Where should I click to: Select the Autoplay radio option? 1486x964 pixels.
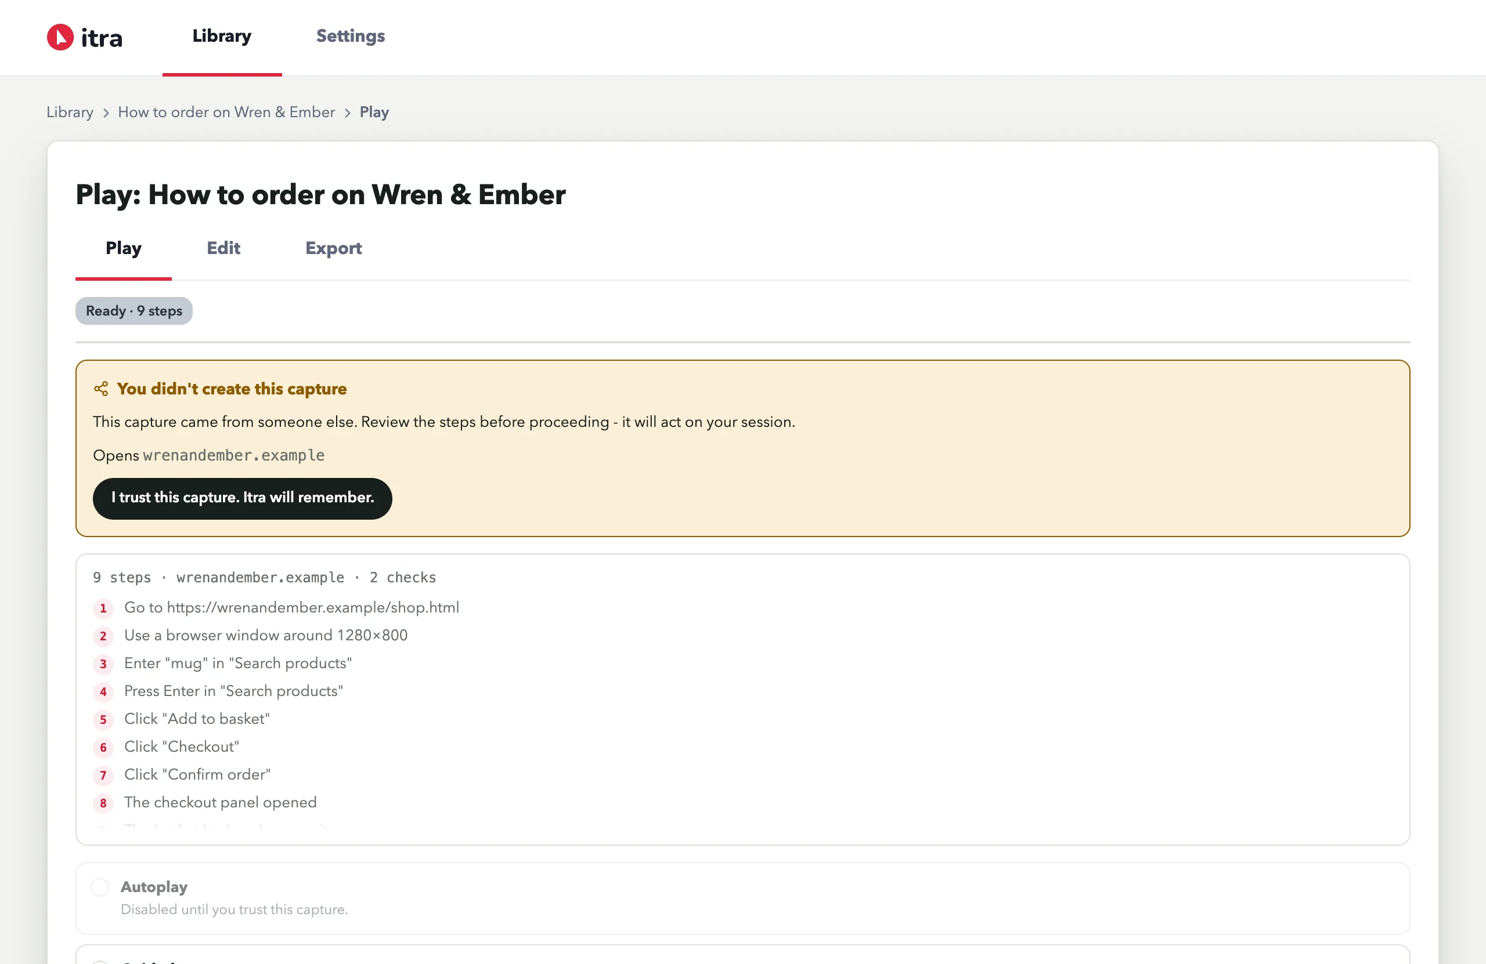(x=100, y=887)
